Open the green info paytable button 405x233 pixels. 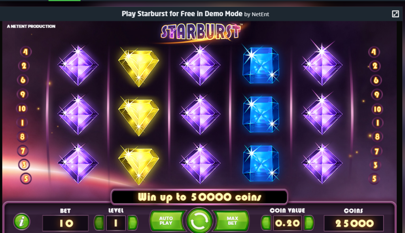pos(22,222)
